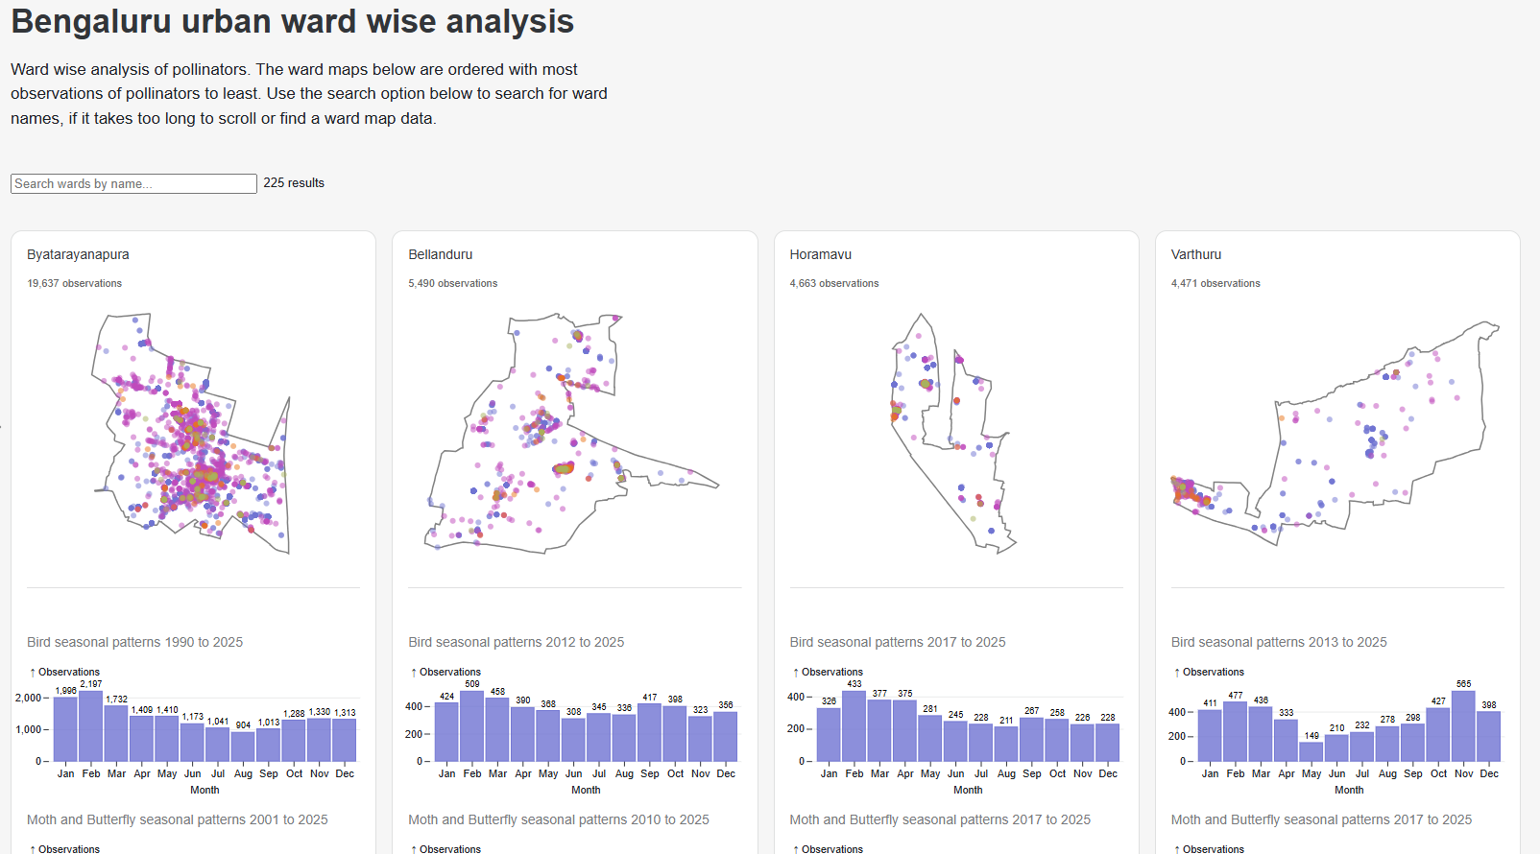The width and height of the screenshot is (1540, 854).
Task: Click Feb bar showing 433 in Horamavu chart
Action: point(854,727)
